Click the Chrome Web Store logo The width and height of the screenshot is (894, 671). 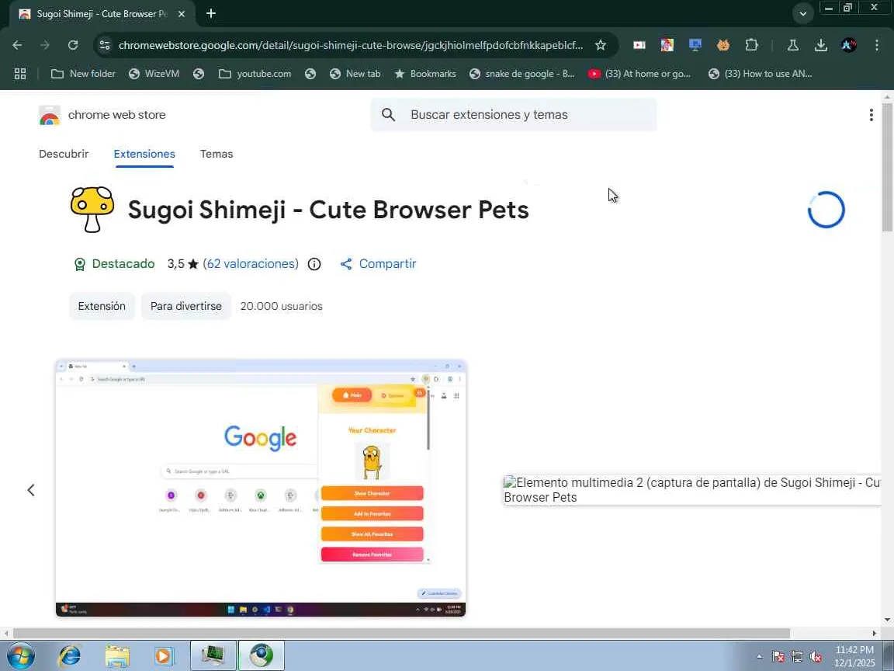click(x=50, y=115)
